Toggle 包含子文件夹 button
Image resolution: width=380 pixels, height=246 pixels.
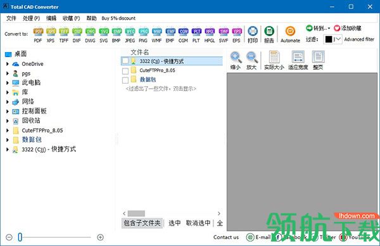142,223
